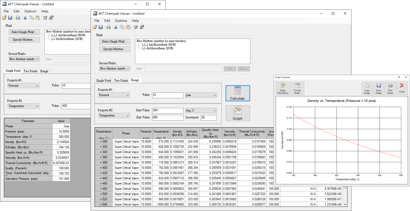The width and height of the screenshot is (410, 211).
Task: Click PSI units icon in front window toolbar
Action: pos(142,27)
